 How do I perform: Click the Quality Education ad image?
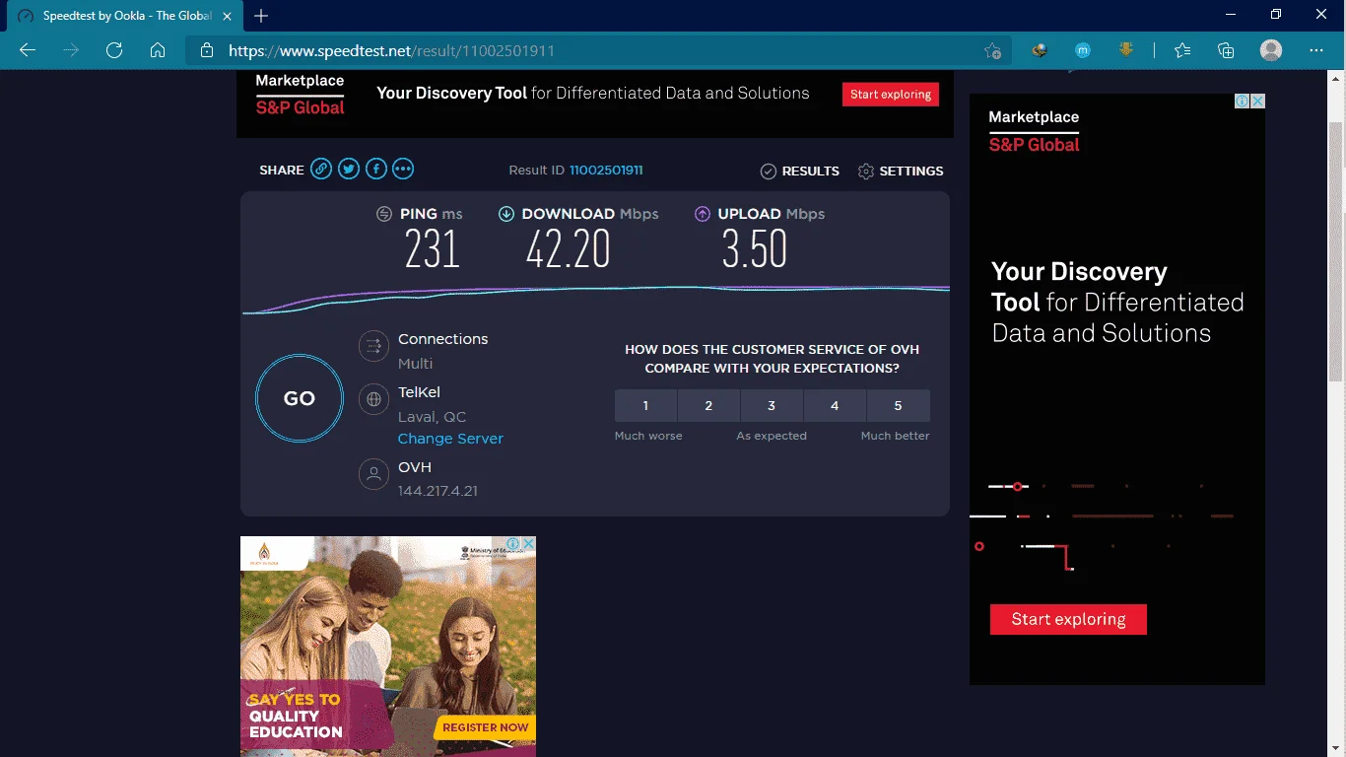pyautogui.click(x=388, y=647)
